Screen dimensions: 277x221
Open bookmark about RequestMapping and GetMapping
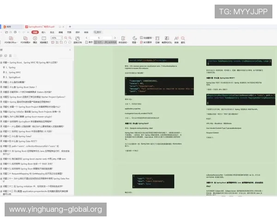pos(33,174)
